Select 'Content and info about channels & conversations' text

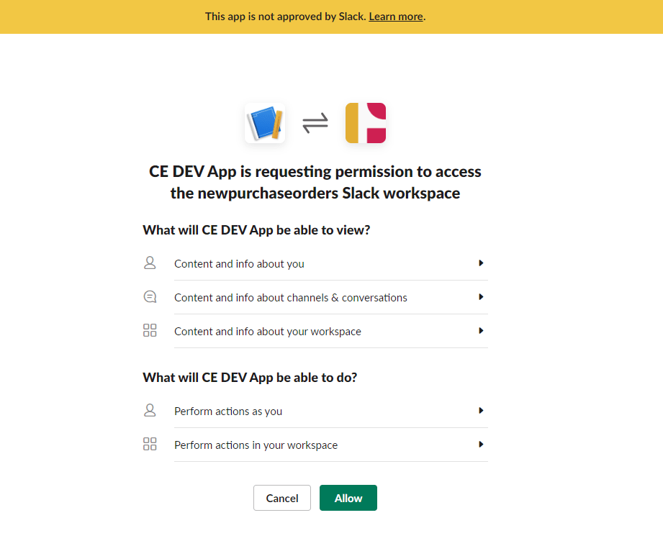click(291, 298)
